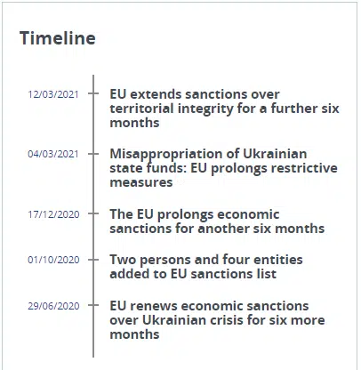Click the 29/06/2020 date label
Viewport: 361px width, 370px height.
coord(53,306)
